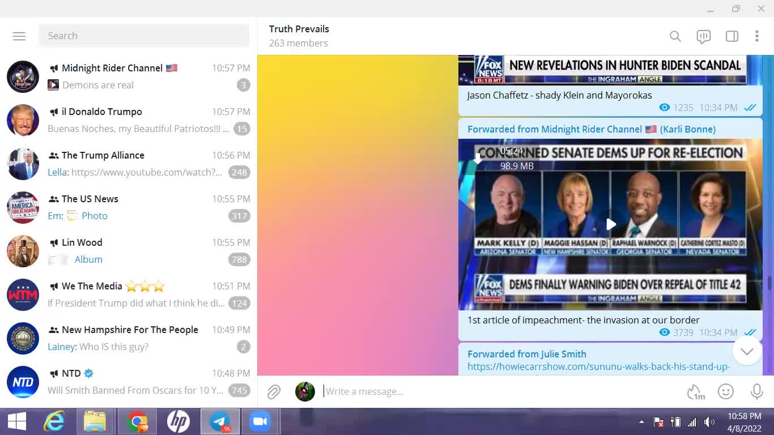Image resolution: width=774 pixels, height=435 pixels.
Task: Open the Midnight Rider Channel chat
Action: [x=129, y=76]
